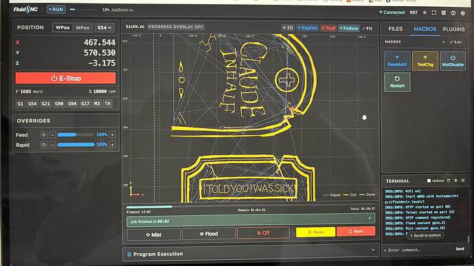Click the G90 modal state chip
Viewport: 474px width, 266px height.
coord(59,104)
